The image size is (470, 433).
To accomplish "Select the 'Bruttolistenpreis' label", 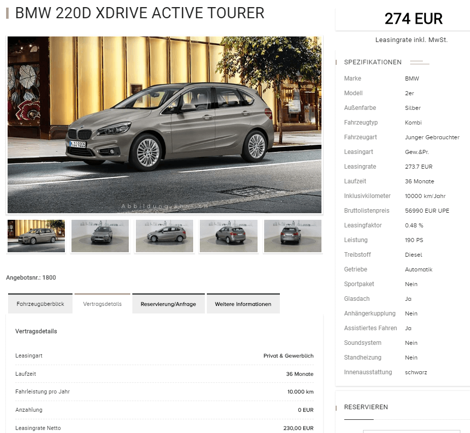I will click(x=367, y=210).
